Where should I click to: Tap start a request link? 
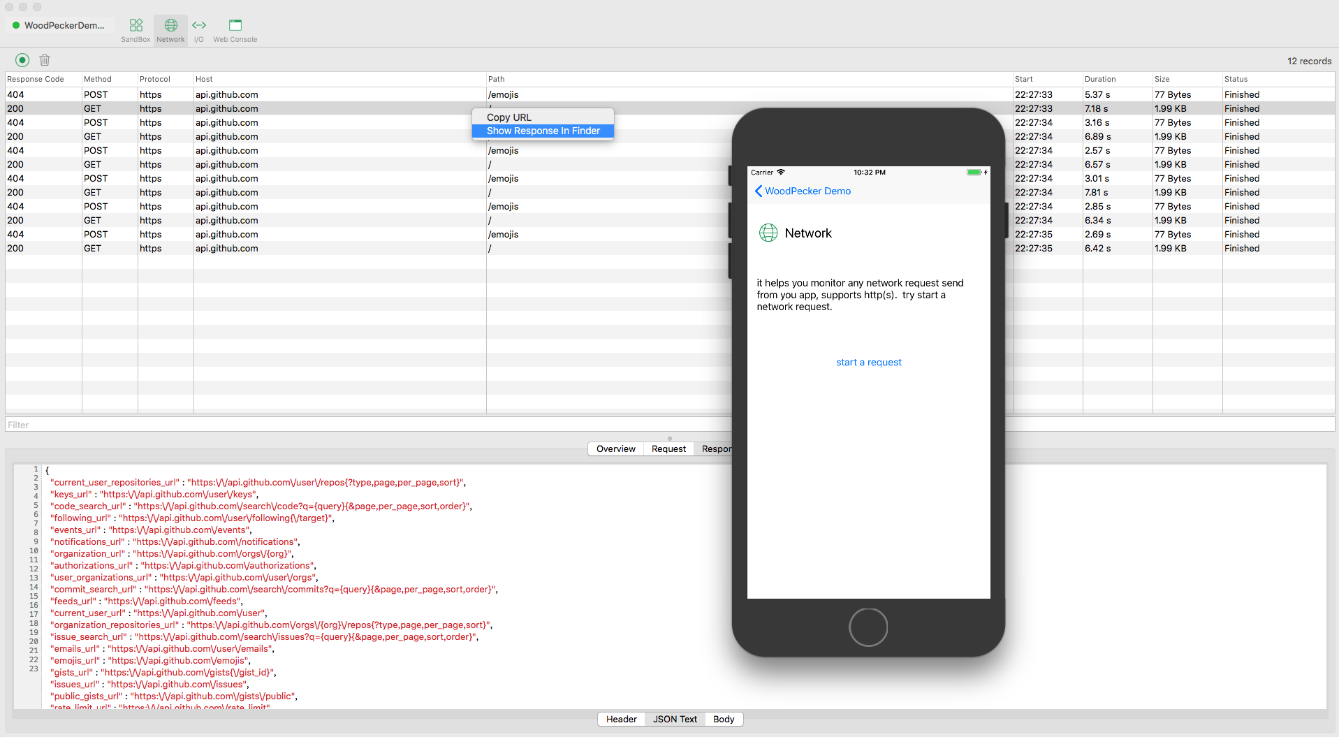tap(868, 363)
